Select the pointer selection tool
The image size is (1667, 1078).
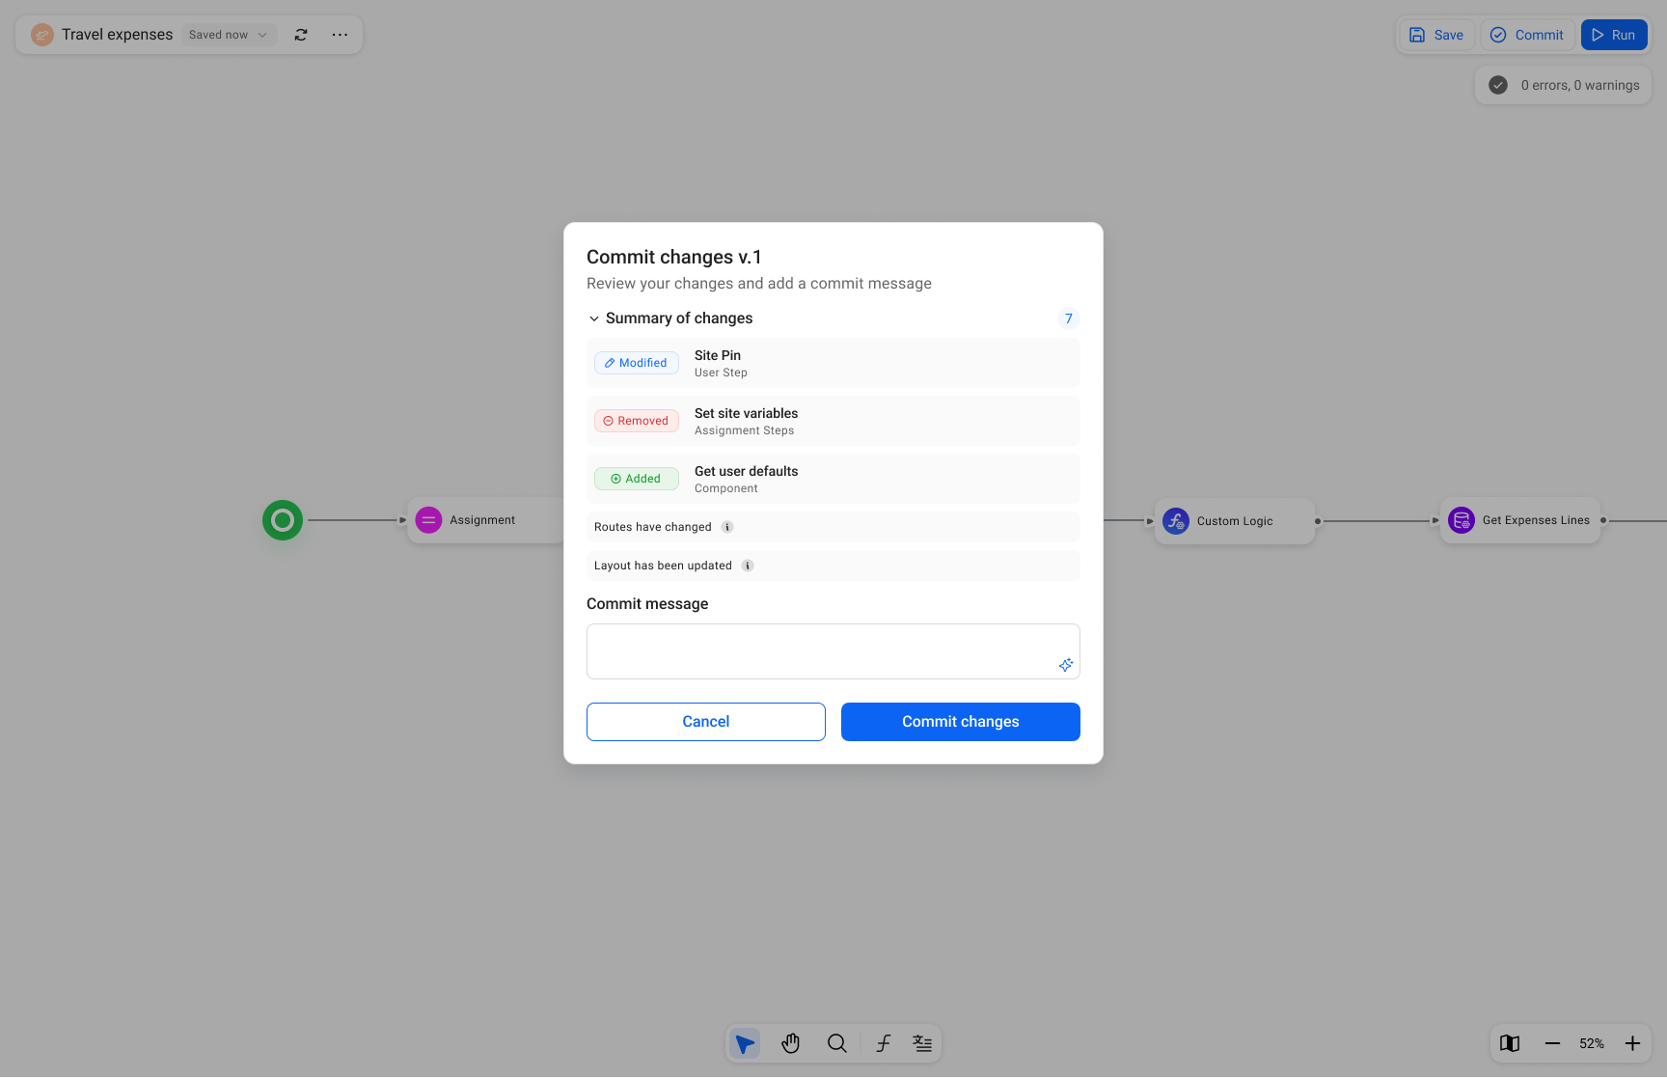[744, 1043]
